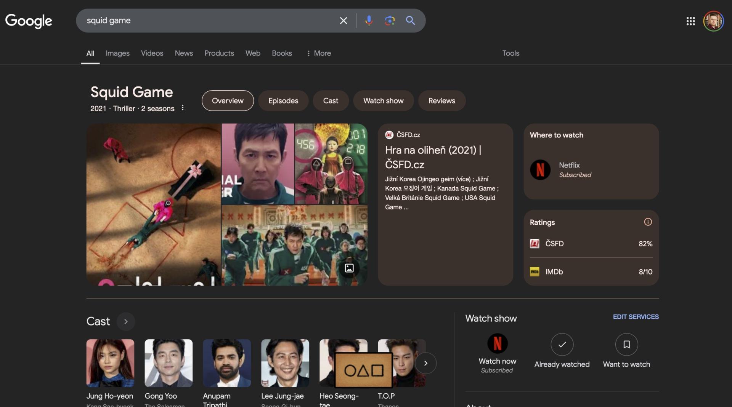Click the Squid Game title heading

[x=132, y=92]
